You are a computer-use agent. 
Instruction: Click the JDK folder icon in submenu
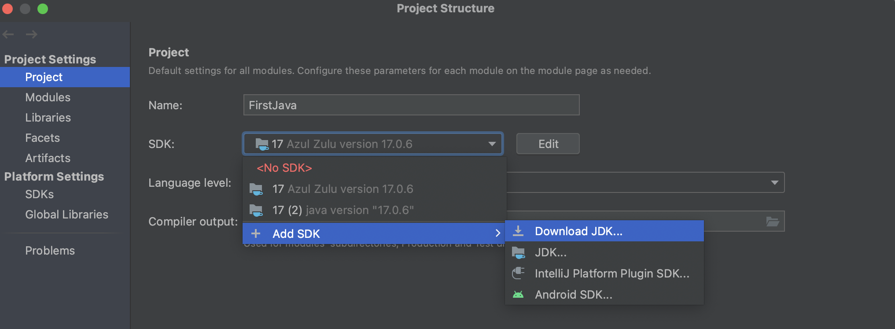click(x=519, y=252)
